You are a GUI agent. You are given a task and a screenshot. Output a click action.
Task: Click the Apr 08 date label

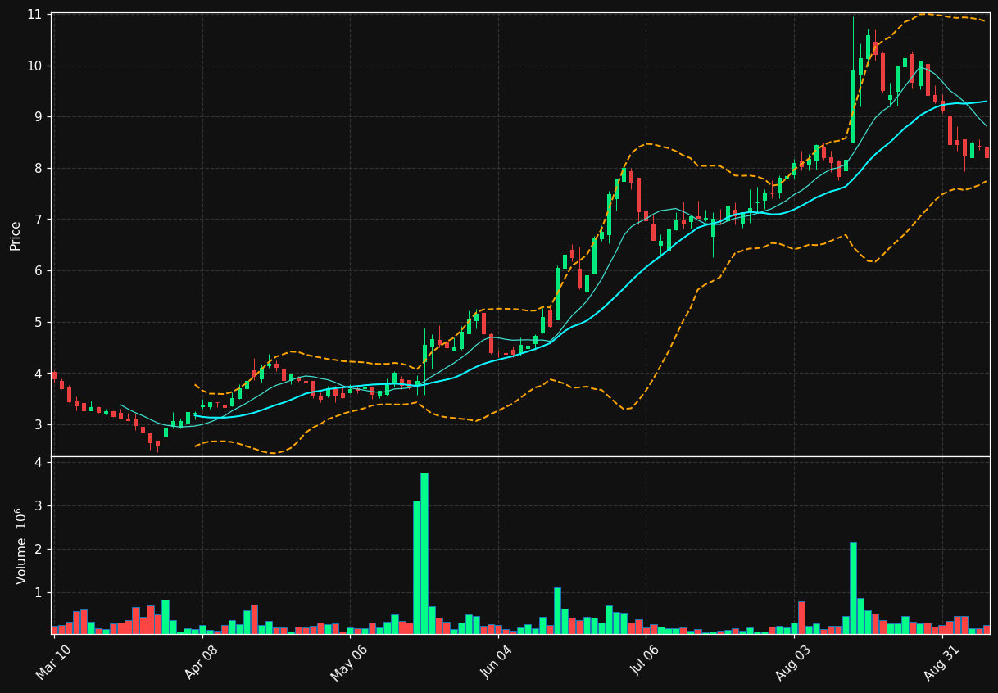coord(201,662)
